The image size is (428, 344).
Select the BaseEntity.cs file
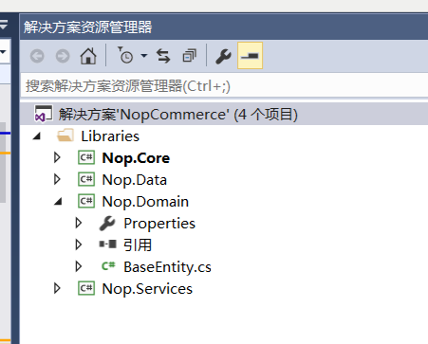(x=167, y=267)
